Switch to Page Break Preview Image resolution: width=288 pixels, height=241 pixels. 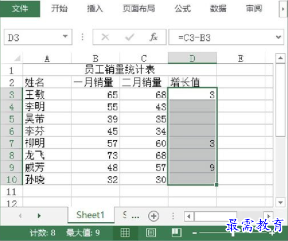pyautogui.click(x=177, y=233)
